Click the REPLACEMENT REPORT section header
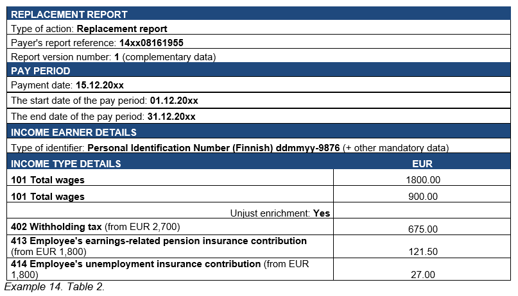518x296 pixels. (x=69, y=14)
